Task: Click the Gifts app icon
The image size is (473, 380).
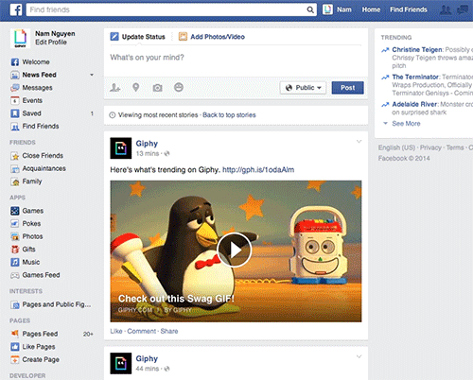Action: (x=15, y=250)
